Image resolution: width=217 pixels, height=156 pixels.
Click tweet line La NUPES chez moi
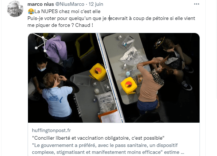(64, 11)
